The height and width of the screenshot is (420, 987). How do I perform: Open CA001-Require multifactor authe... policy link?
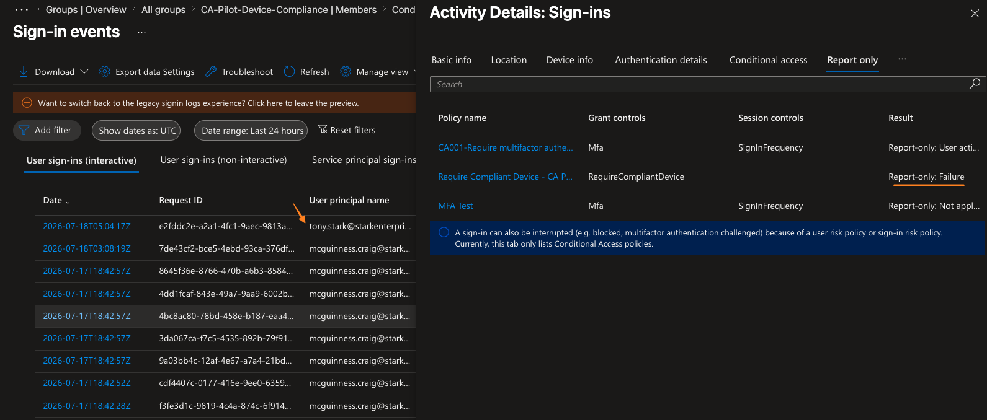coord(506,147)
